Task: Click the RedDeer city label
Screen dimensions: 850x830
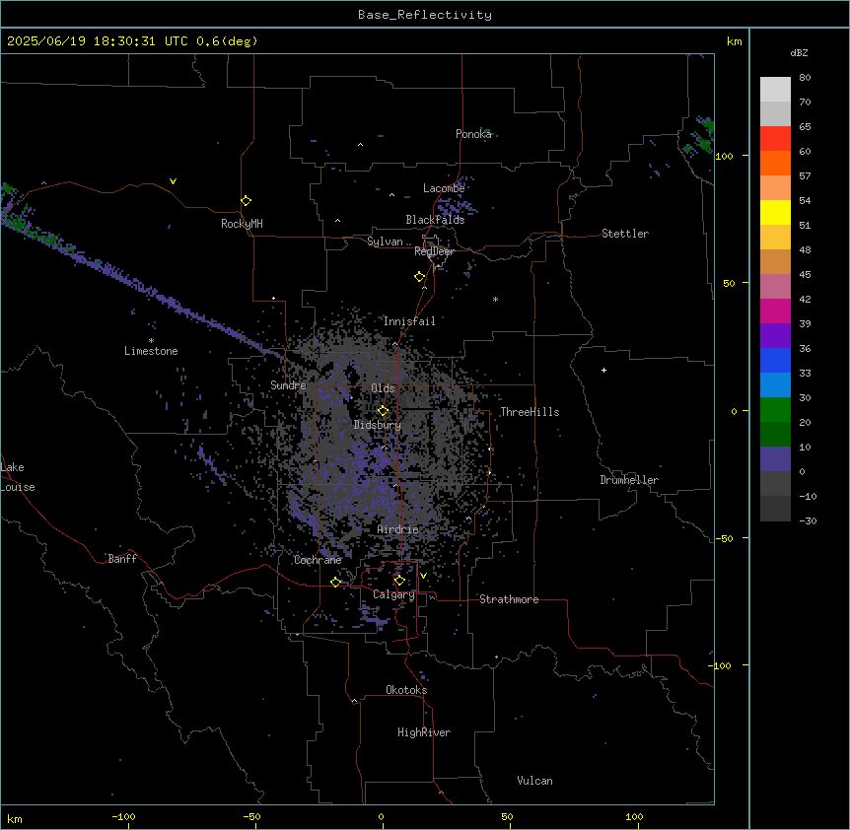Action: 434,251
